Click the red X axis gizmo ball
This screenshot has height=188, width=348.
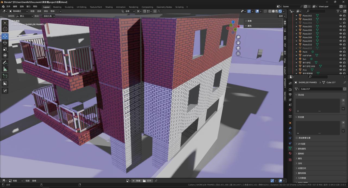pyautogui.click(x=238, y=27)
